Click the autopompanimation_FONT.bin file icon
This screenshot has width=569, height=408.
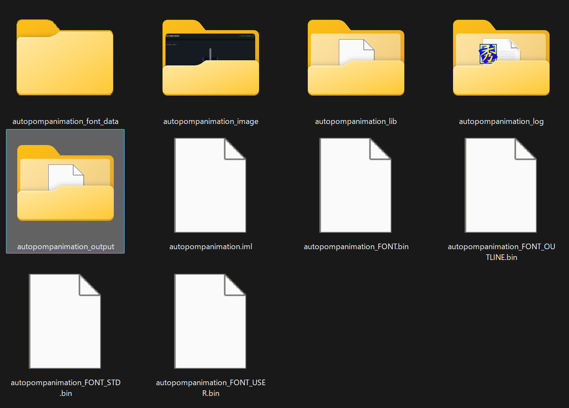coord(356,185)
